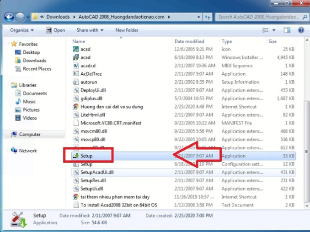Open Documents library
This screenshot has width=310, height=232.
(35, 93)
